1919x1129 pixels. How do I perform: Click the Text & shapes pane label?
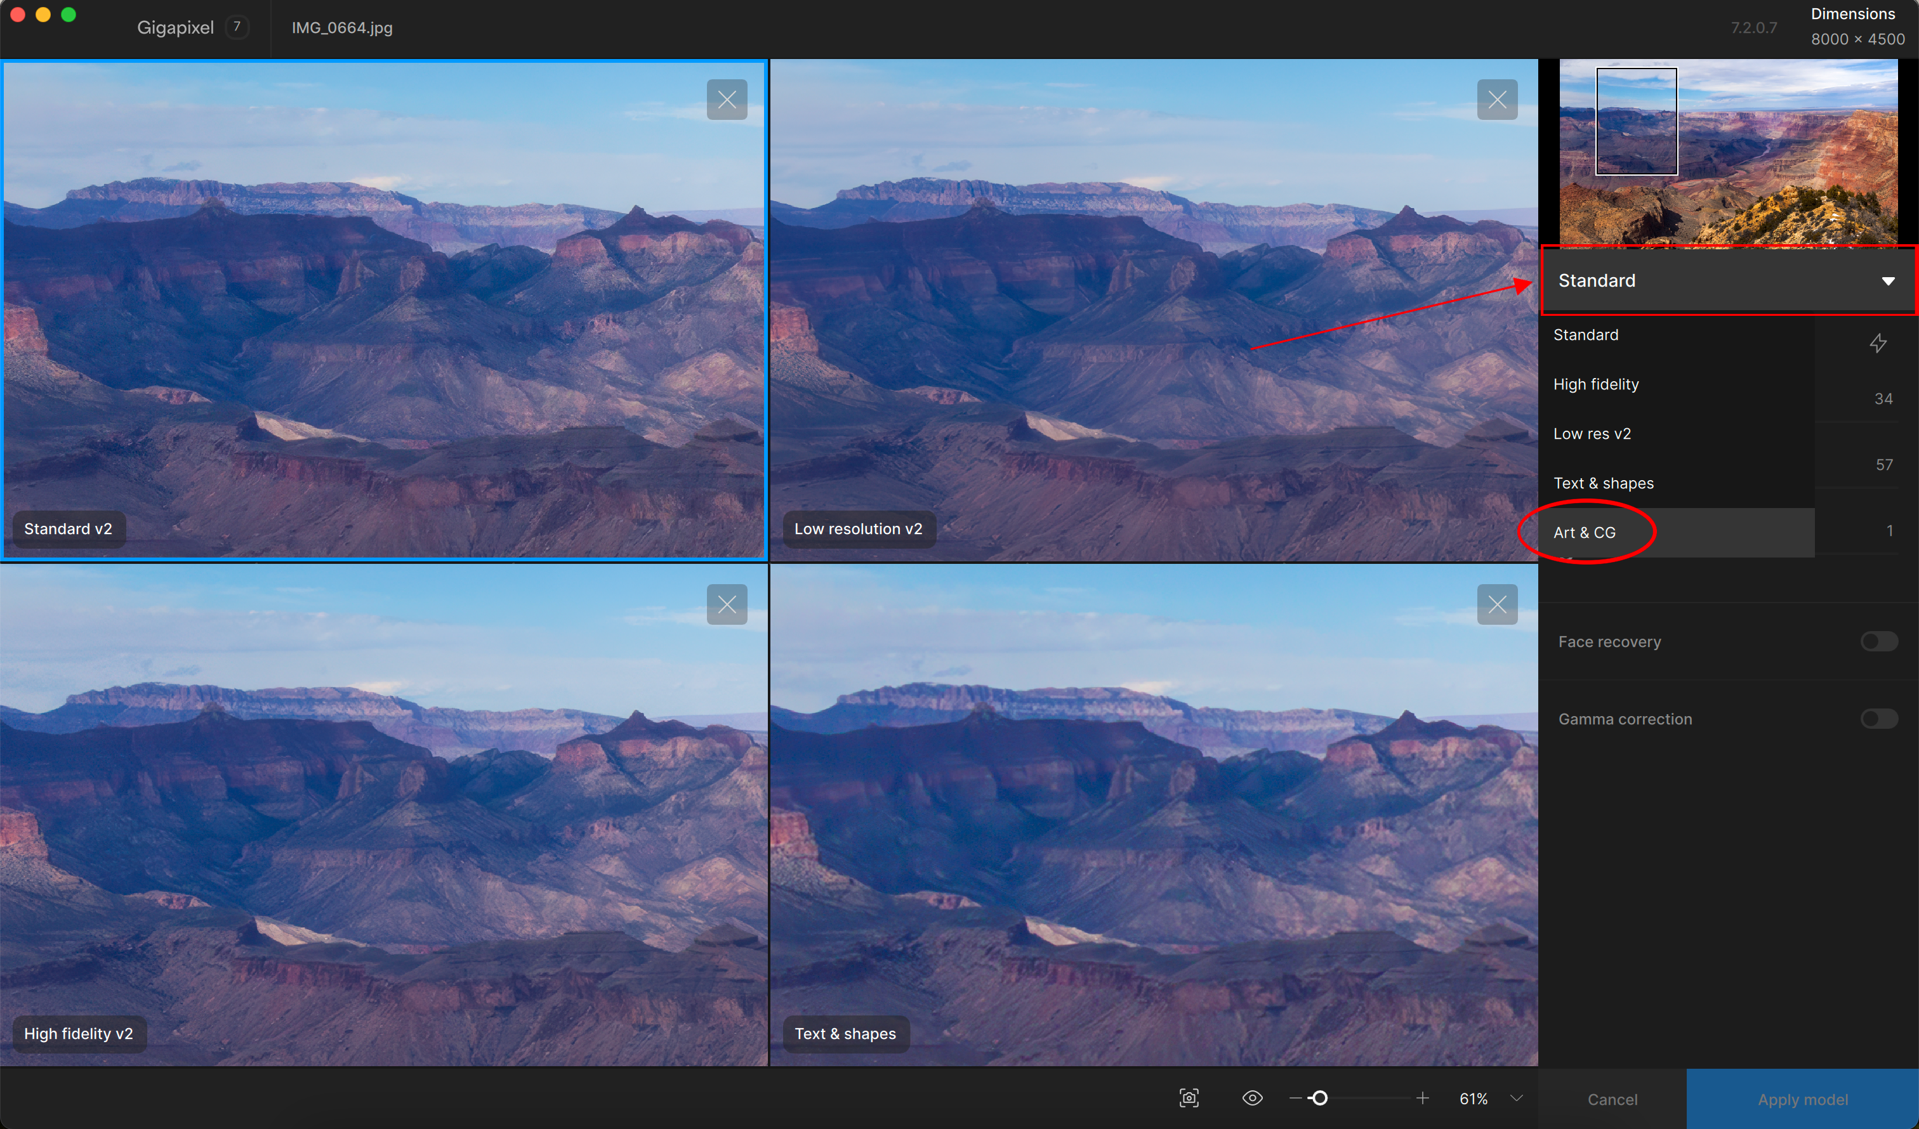click(845, 1034)
